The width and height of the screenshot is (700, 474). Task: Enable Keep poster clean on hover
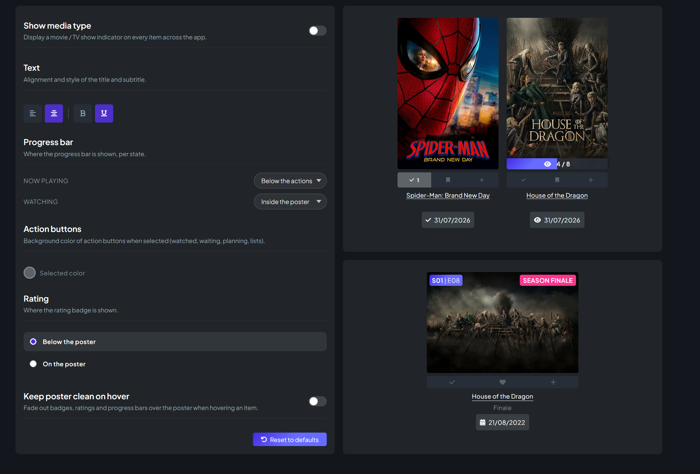click(x=318, y=401)
